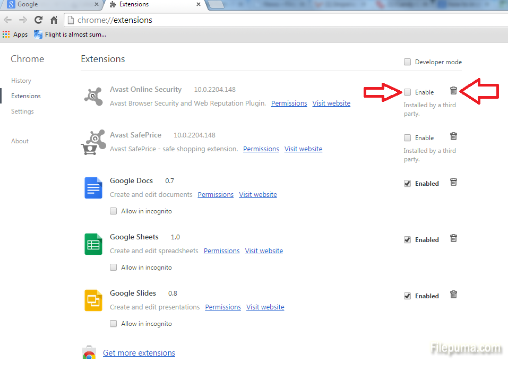Enable Avast Online Security checkbox
508x371 pixels.
[x=407, y=92]
